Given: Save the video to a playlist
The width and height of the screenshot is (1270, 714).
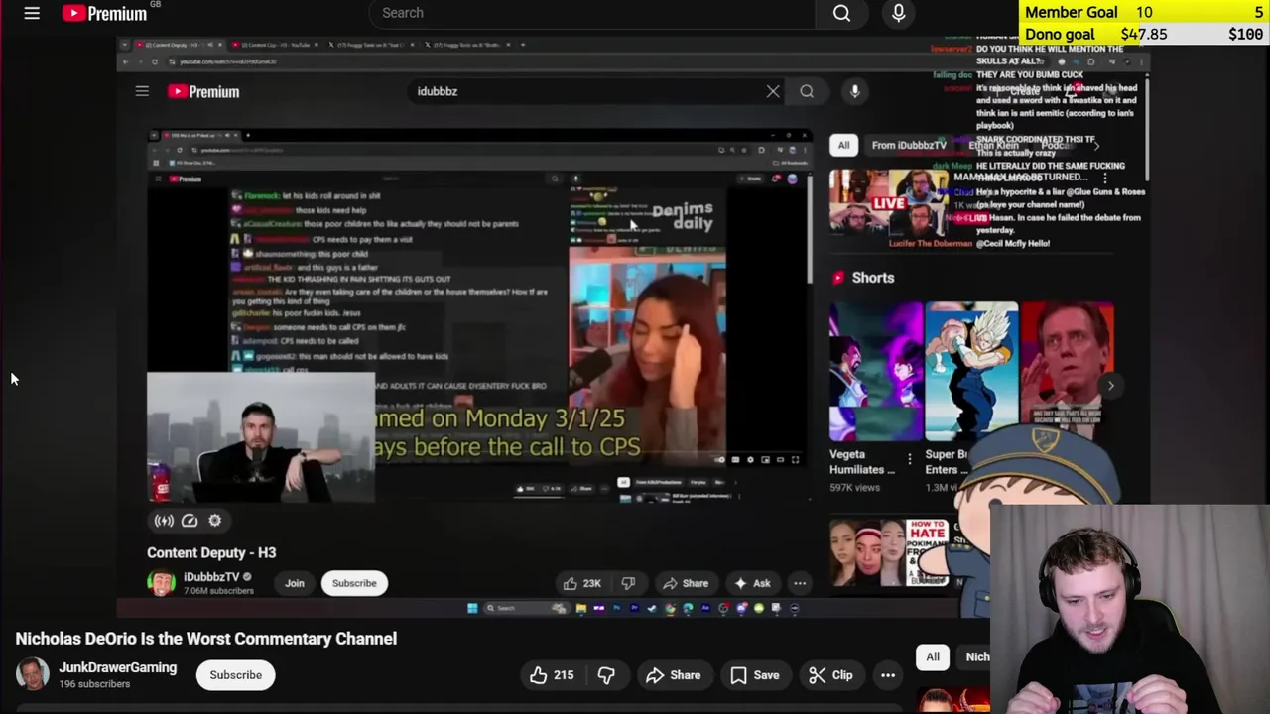Looking at the screenshot, I should (754, 675).
